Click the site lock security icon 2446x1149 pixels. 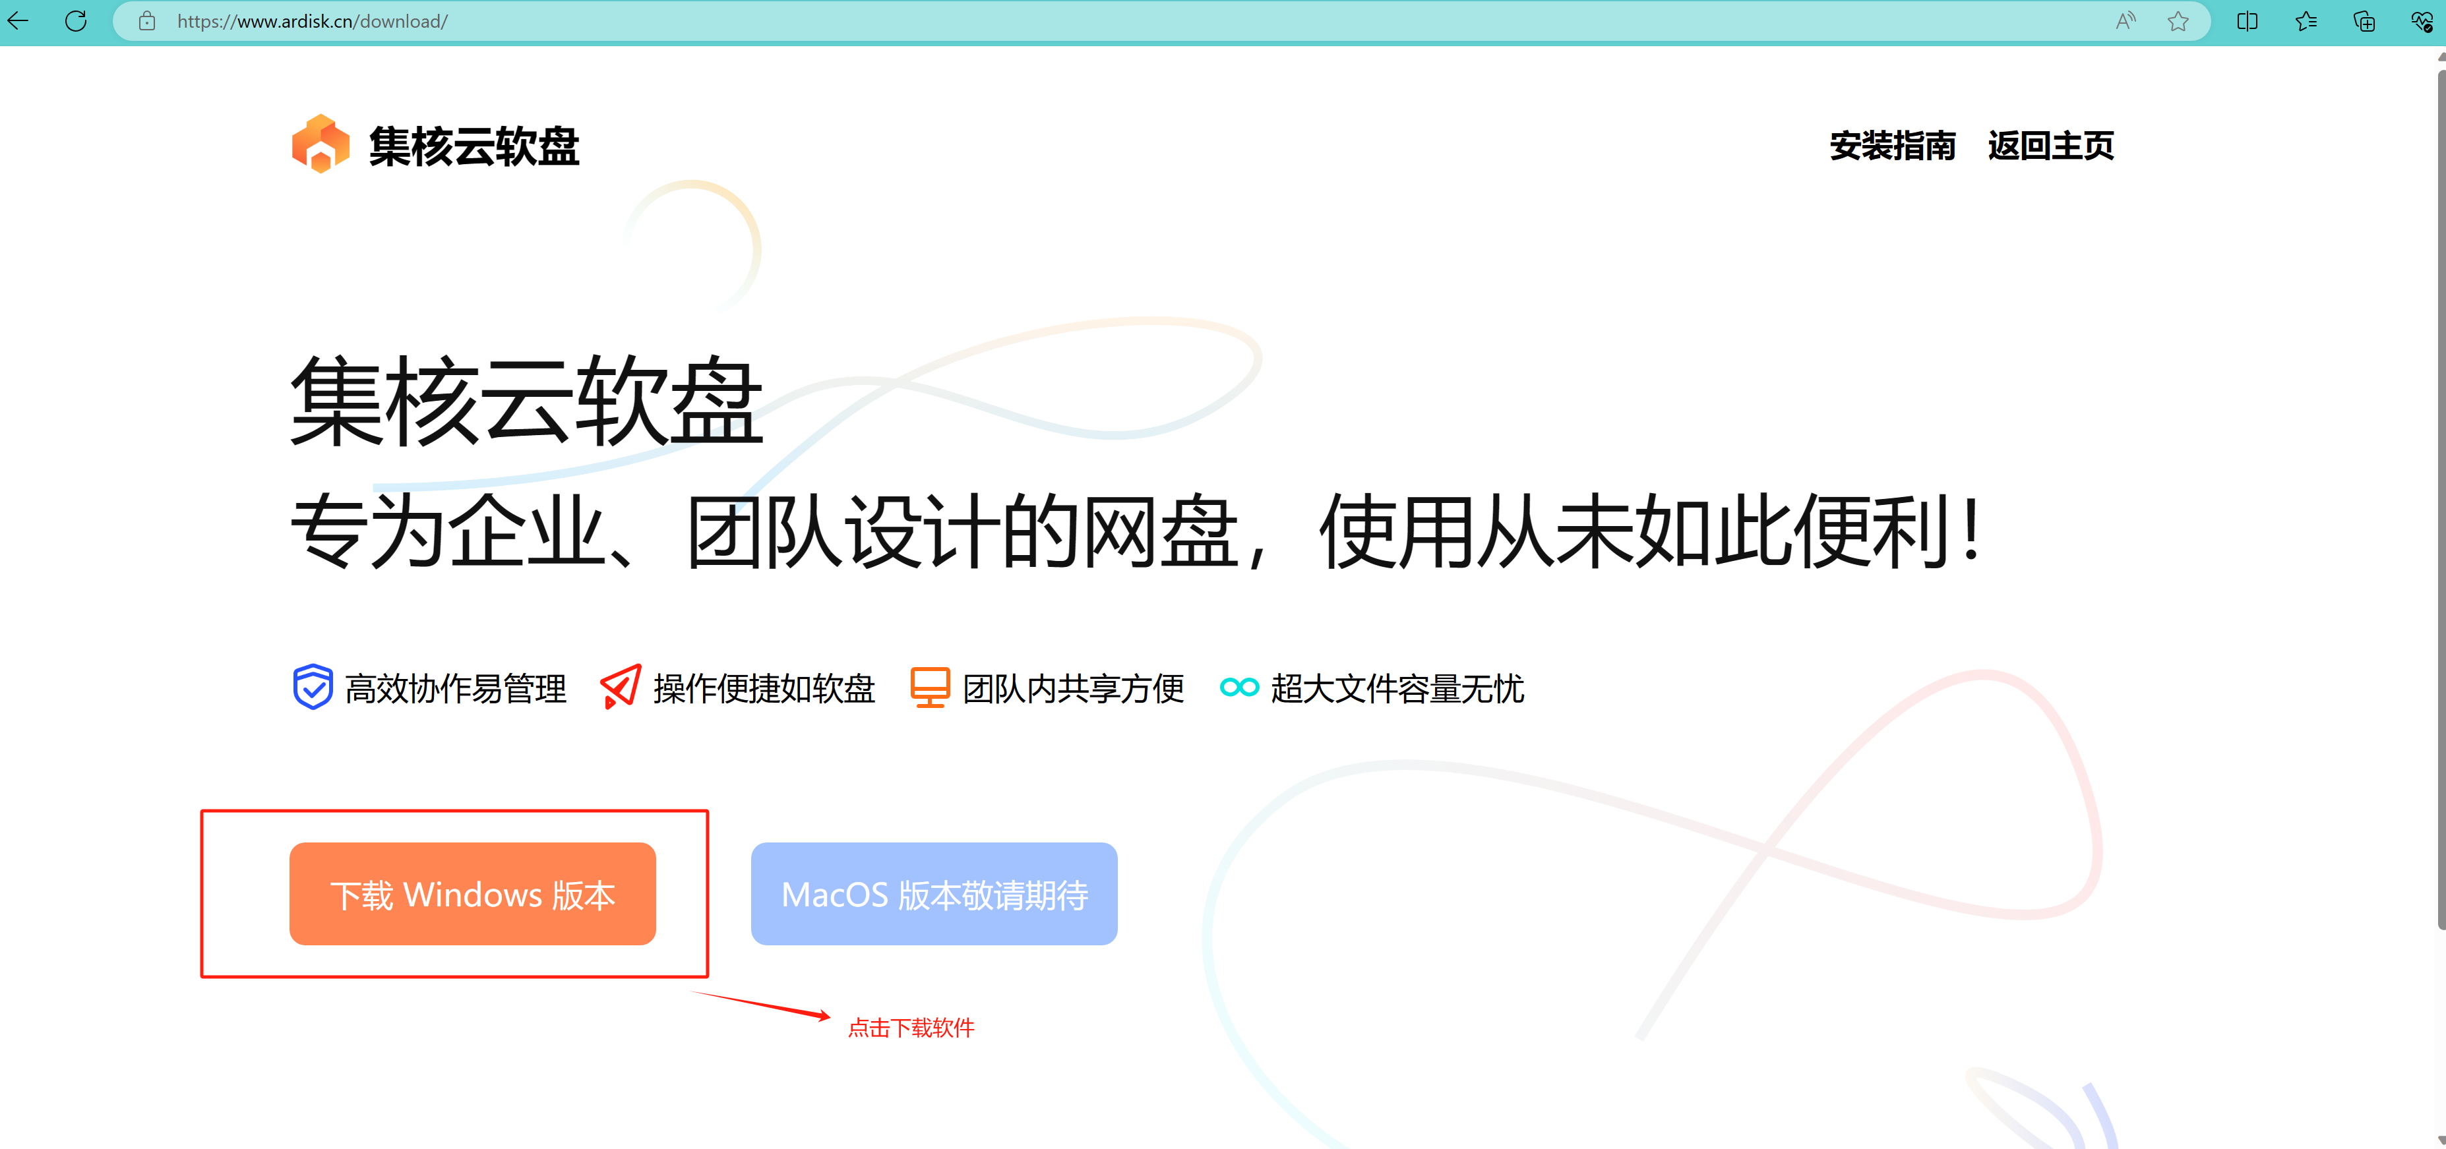pos(147,21)
